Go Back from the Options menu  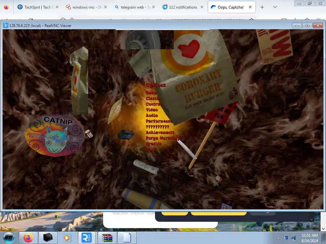(151, 149)
